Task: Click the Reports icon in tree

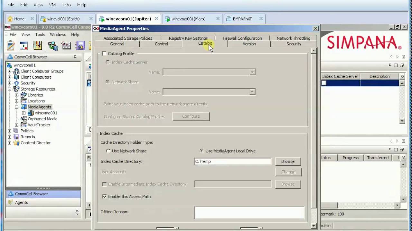Action: 16,137
